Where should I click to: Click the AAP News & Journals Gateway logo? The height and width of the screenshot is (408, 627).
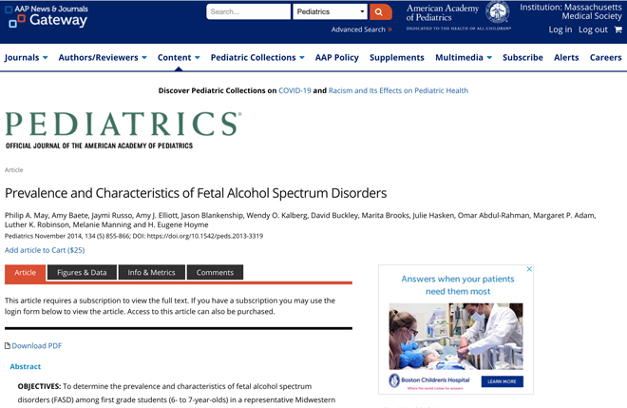tap(47, 15)
